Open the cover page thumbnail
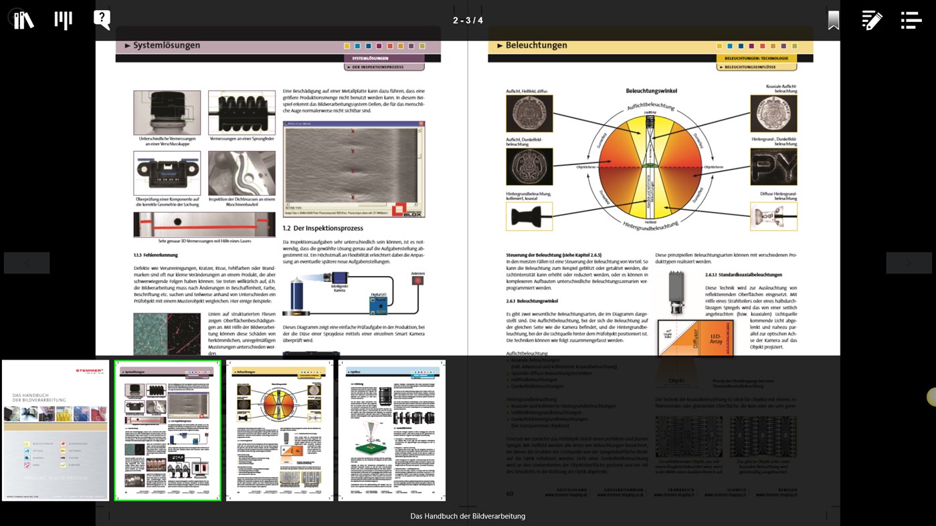Image resolution: width=936 pixels, height=526 pixels. (55, 430)
